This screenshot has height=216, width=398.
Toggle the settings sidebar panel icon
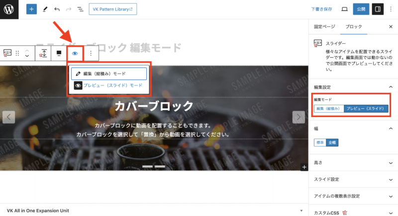[x=377, y=9]
